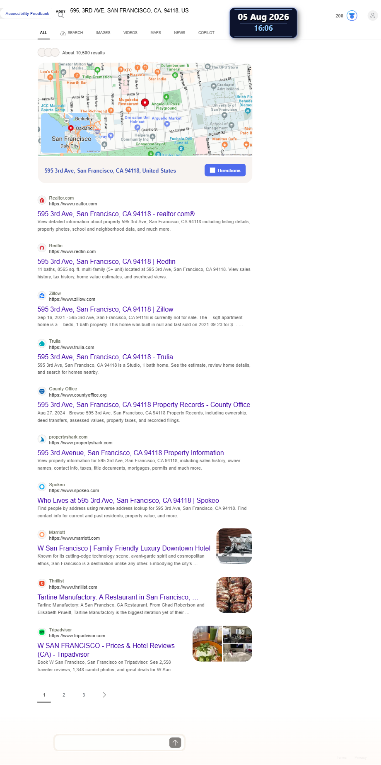Click the Trulia favicon
This screenshot has height=765, width=381.
coord(42,344)
